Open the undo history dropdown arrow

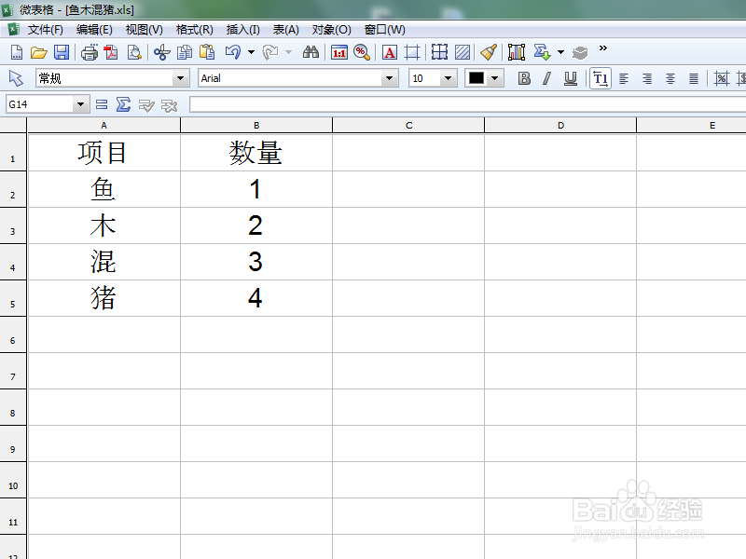tap(251, 52)
